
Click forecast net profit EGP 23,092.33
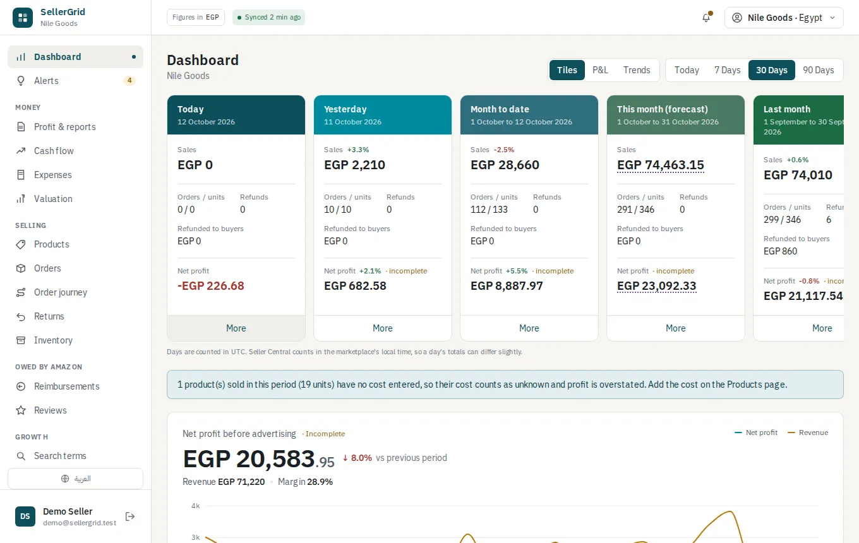pyautogui.click(x=657, y=286)
